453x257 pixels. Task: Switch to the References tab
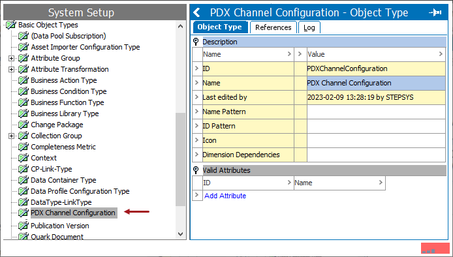point(273,27)
